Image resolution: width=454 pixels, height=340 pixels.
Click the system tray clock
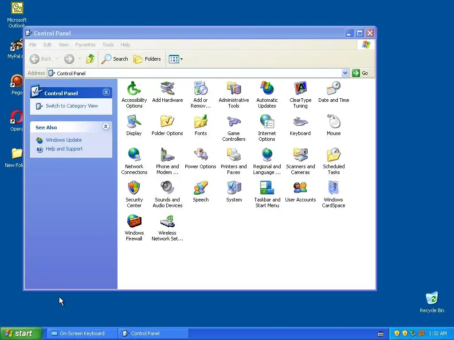[x=438, y=334]
